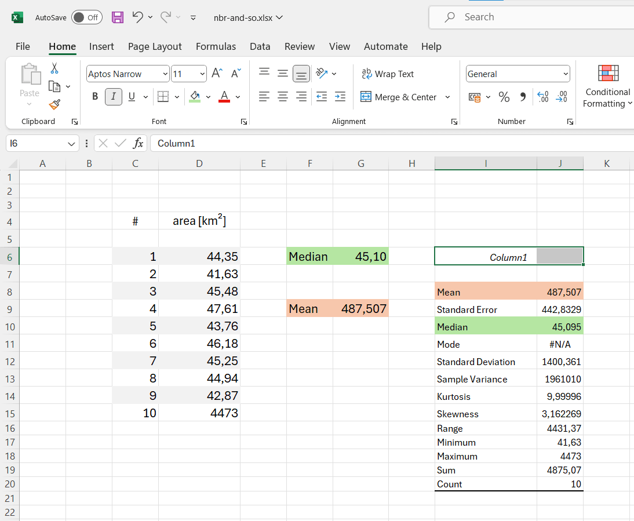Expand the General number format dropdown
The height and width of the screenshot is (521, 634).
[566, 74]
